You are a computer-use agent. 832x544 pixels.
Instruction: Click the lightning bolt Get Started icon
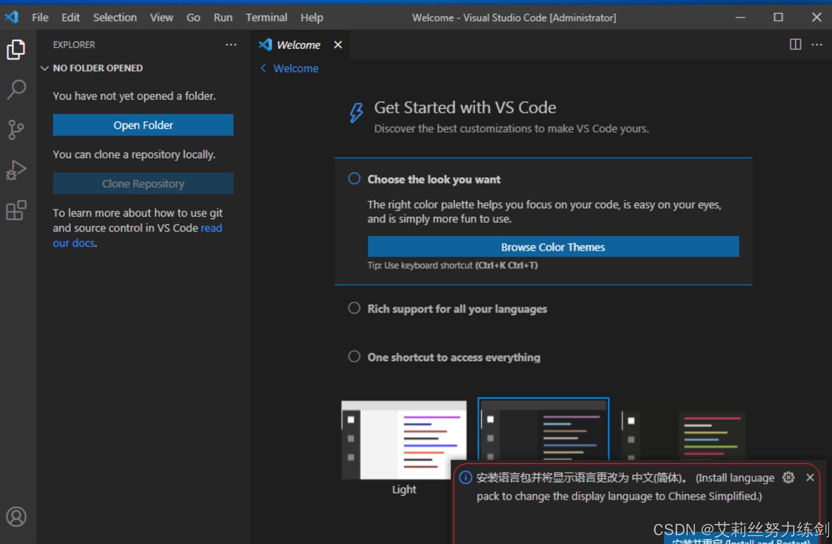pyautogui.click(x=356, y=113)
